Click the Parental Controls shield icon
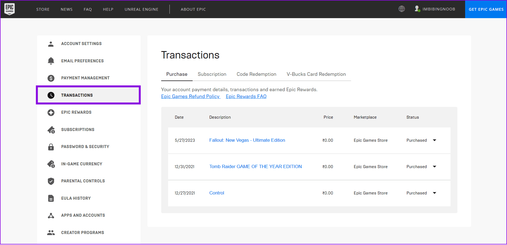This screenshot has width=507, height=245. (x=51, y=181)
